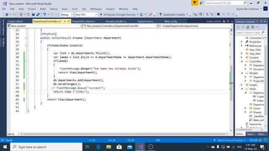Click the editor horizontal scrollbar

click(124, 134)
